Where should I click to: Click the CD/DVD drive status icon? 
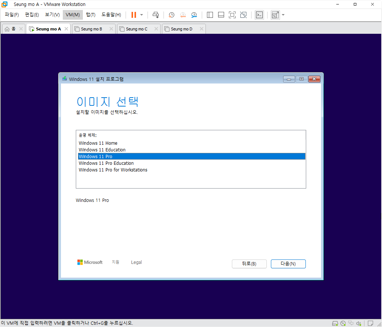[x=343, y=323]
